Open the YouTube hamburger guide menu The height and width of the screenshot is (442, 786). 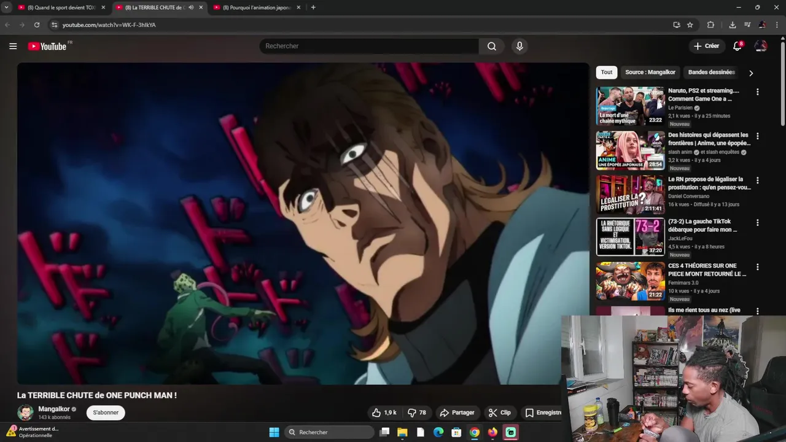coord(13,46)
